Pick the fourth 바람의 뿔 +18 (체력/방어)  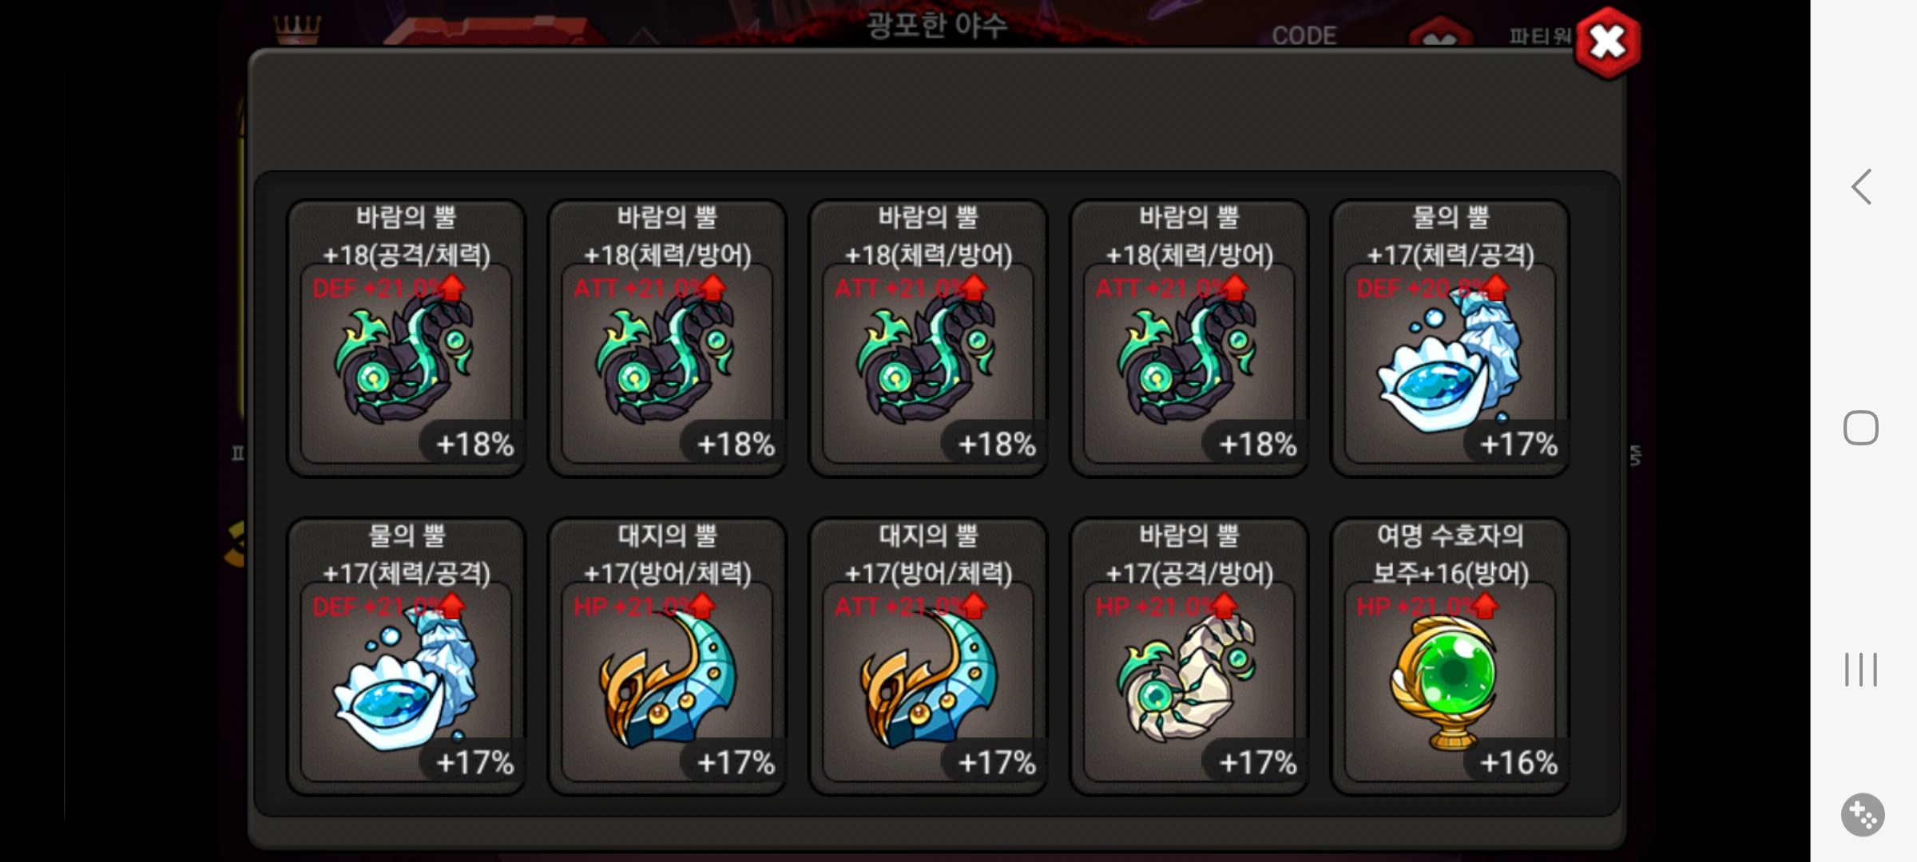click(1189, 338)
